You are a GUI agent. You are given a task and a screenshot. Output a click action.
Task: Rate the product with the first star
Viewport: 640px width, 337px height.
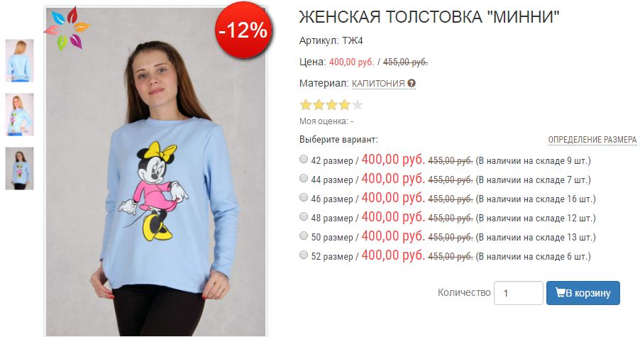tap(306, 105)
